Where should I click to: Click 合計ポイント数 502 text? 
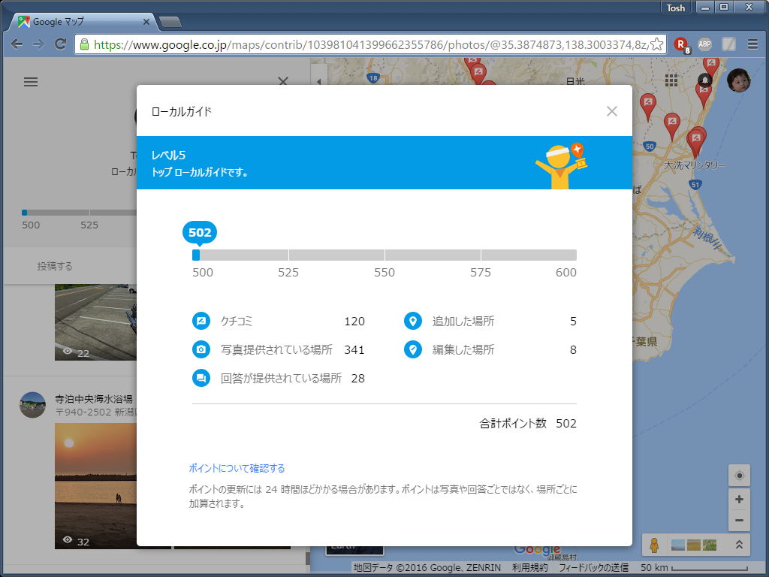pyautogui.click(x=528, y=424)
